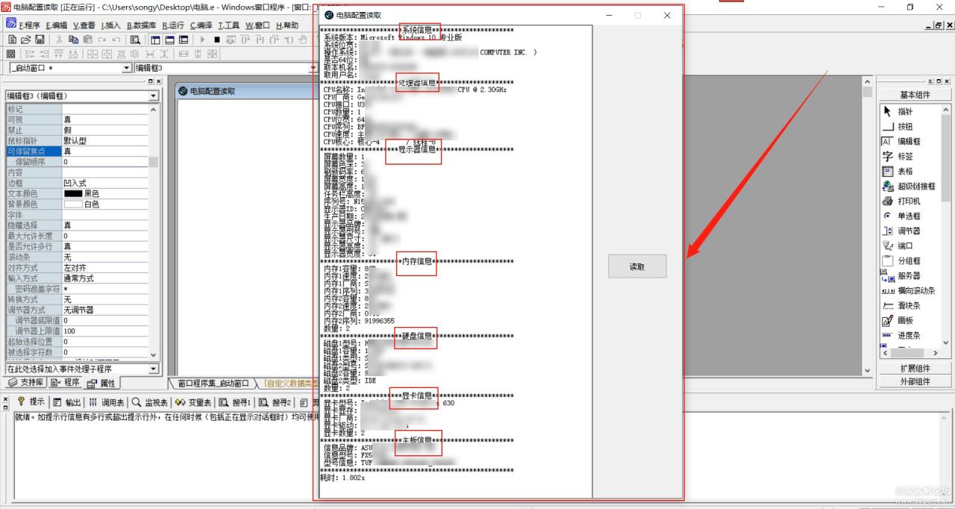Click the run (play) toolbar icon
Viewport: 955px width, 509px height.
click(202, 38)
